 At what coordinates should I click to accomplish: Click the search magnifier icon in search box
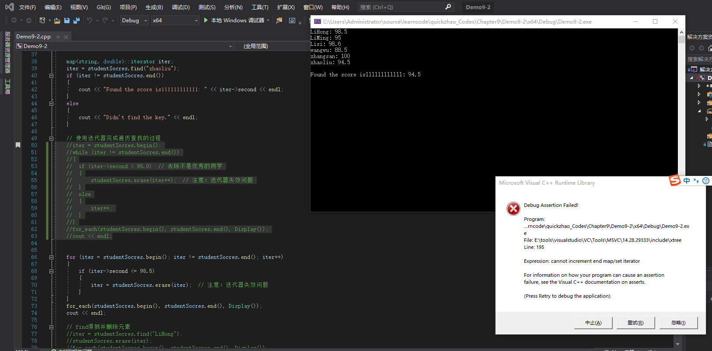point(448,7)
